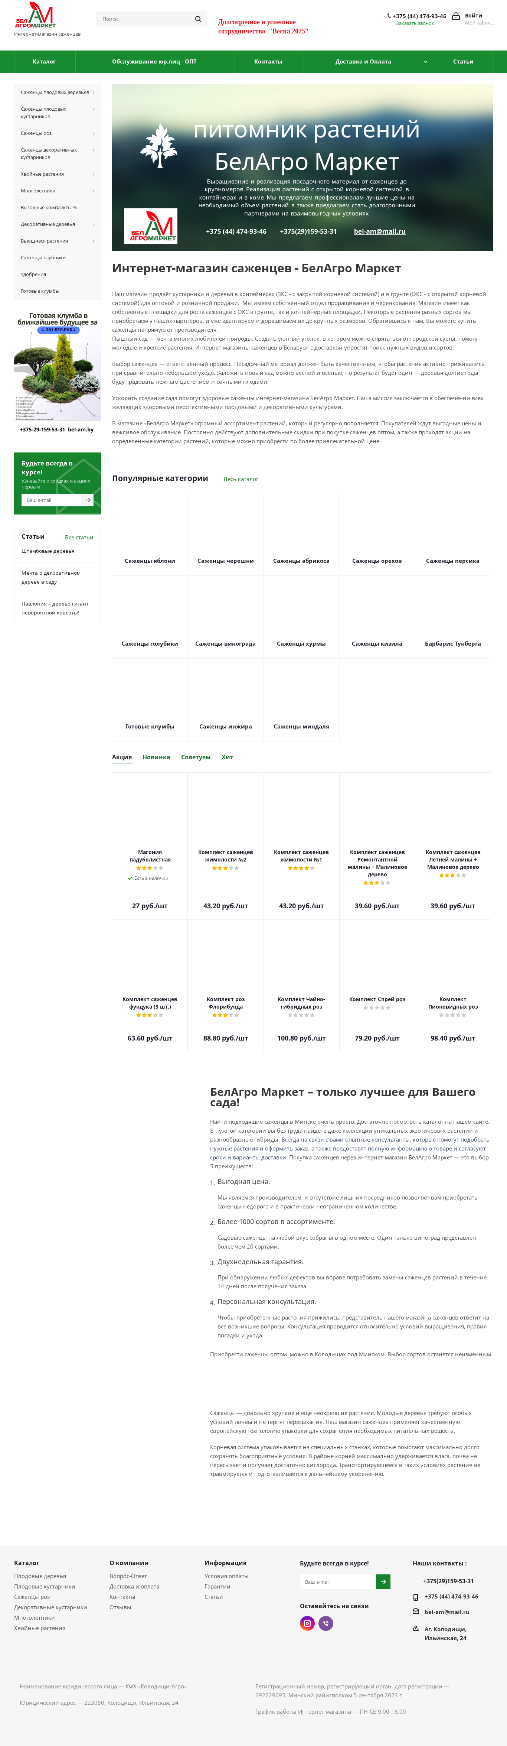Open Viber icon in footer

click(x=326, y=1623)
